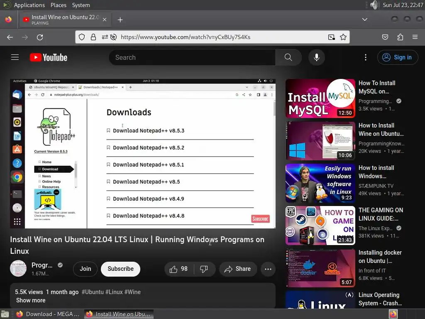Reload the page

tap(40, 37)
